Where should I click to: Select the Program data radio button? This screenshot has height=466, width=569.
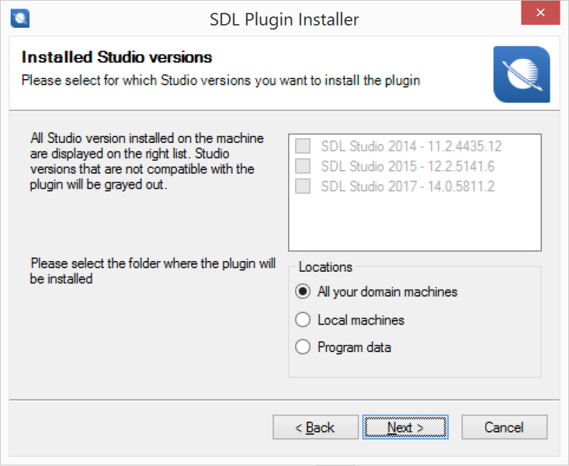(x=303, y=347)
